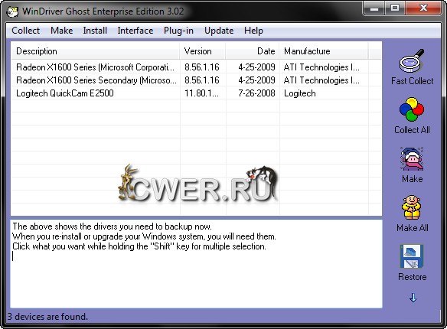The image size is (447, 329).
Task: Click the '3 devices are found.' status text
Action: pyautogui.click(x=47, y=317)
